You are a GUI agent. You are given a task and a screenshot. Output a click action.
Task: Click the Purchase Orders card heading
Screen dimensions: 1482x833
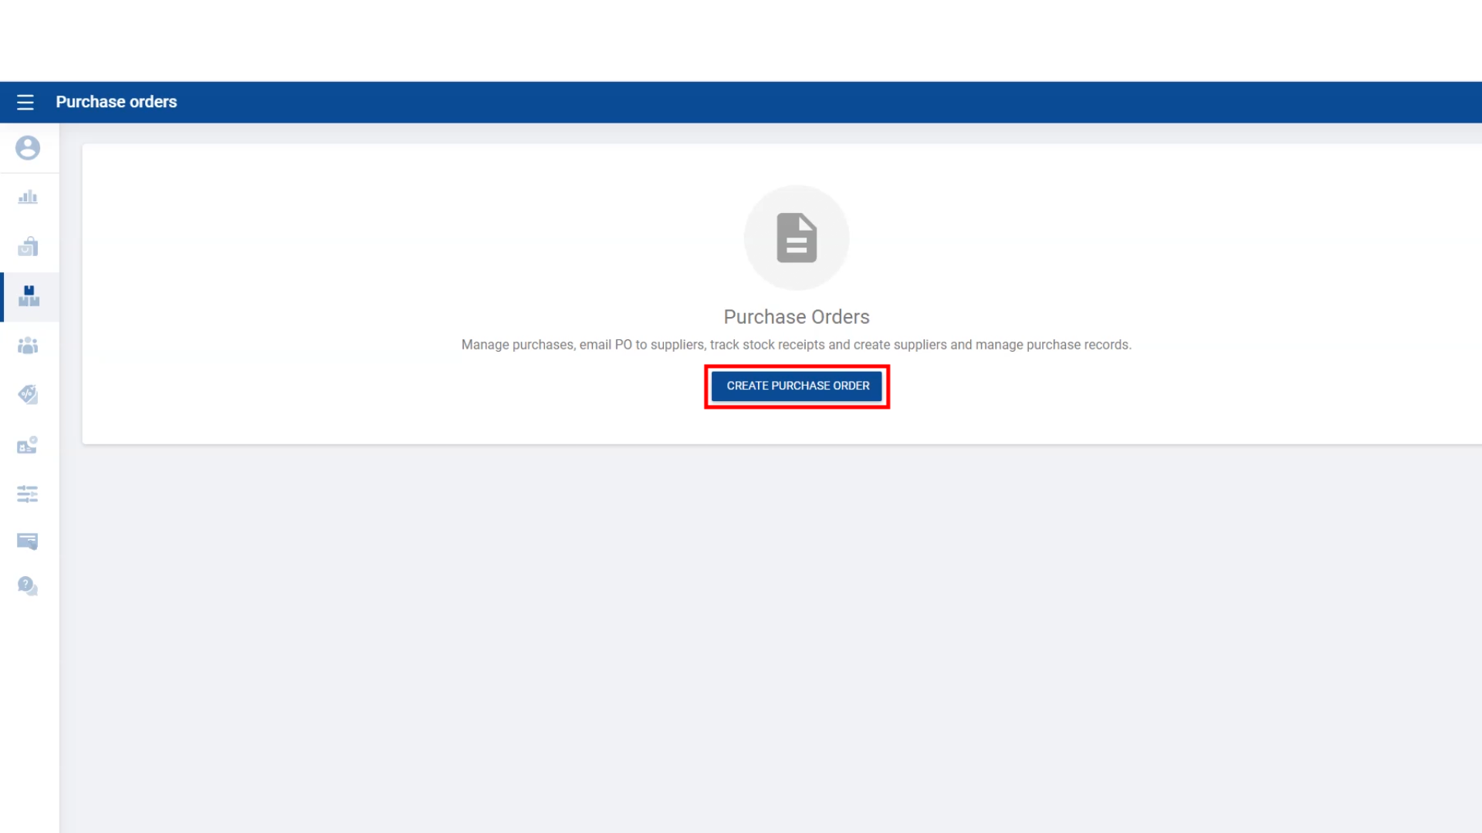[x=796, y=317]
